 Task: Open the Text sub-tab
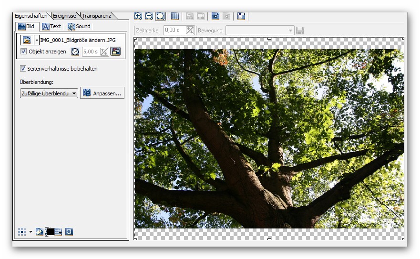point(51,26)
